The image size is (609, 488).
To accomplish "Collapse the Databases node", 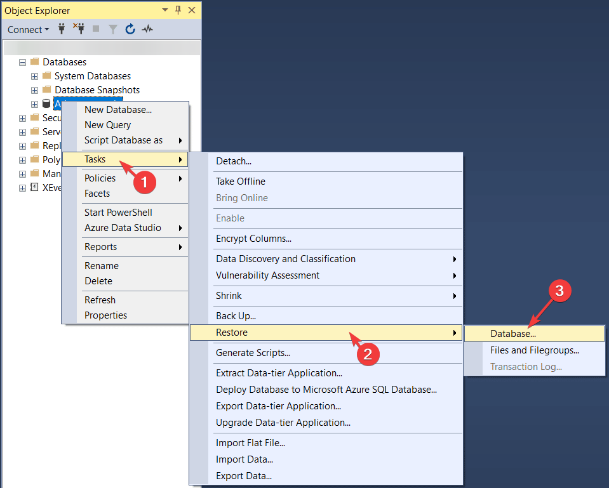I will tap(22, 62).
